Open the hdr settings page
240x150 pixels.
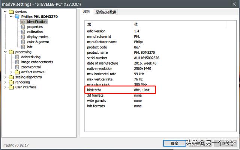(30, 47)
